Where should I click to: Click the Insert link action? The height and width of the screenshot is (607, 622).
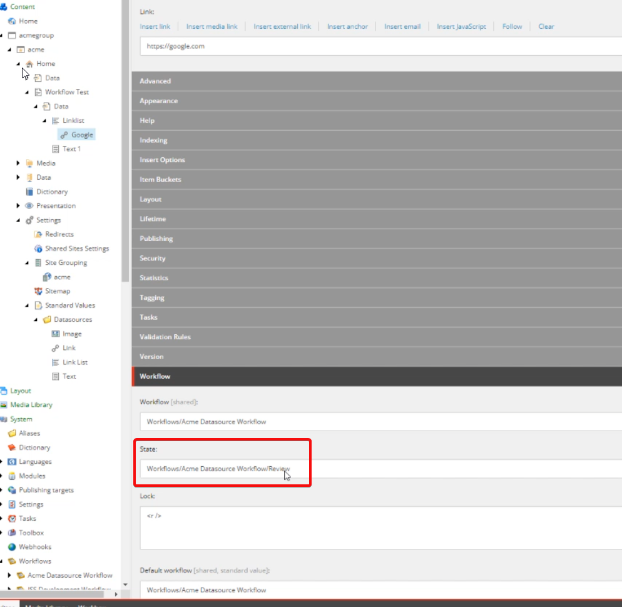coord(155,26)
